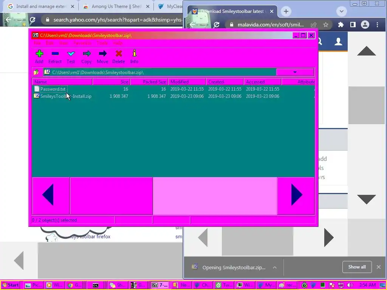The width and height of the screenshot is (387, 290).
Task: Click 7-Zip horizontal scrollbar right arrow
Action: (296, 196)
